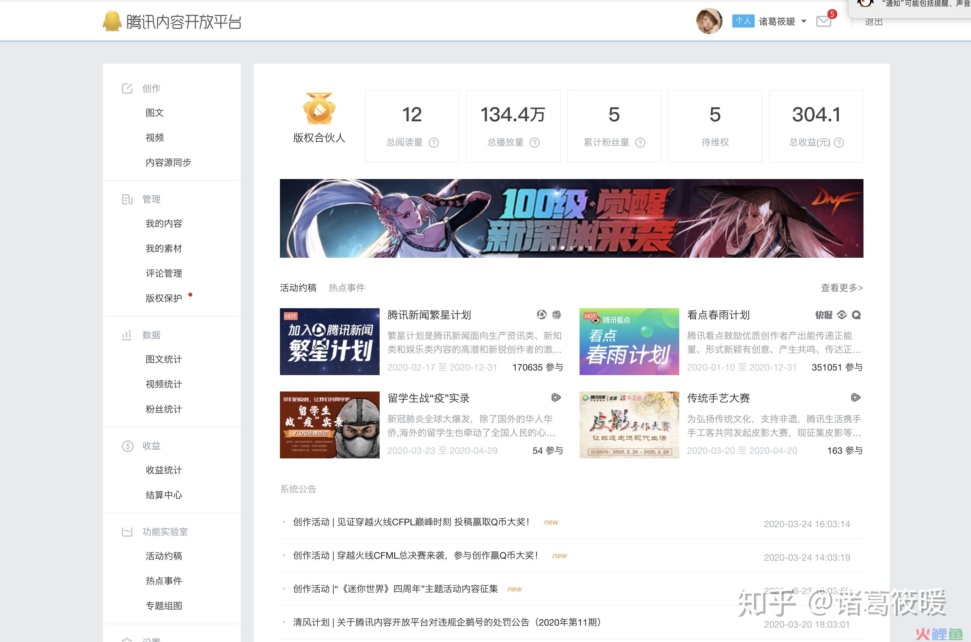Screen dimensions: 971x642
Task: Click the Tencent penguin logo icon
Action: tap(112, 21)
